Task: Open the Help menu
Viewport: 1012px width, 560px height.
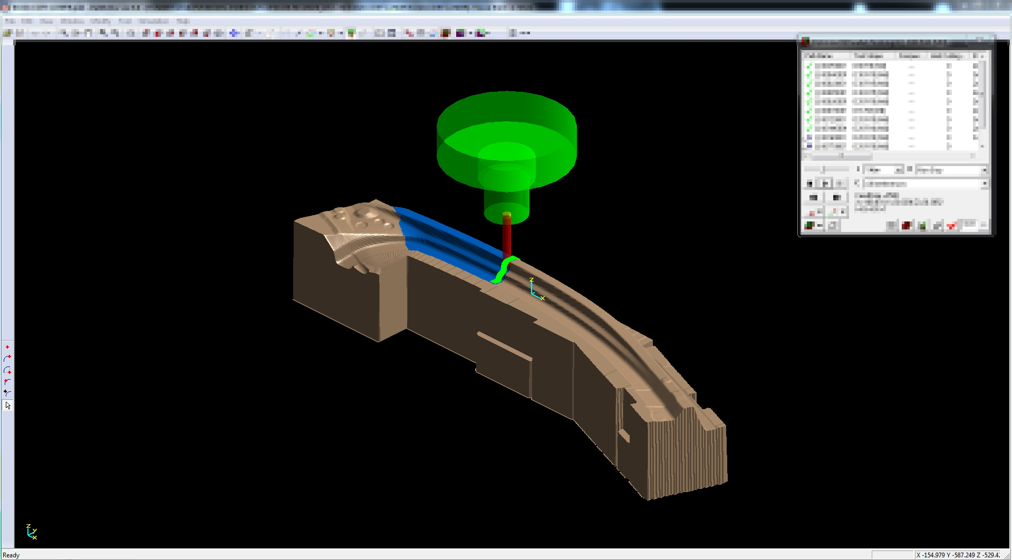Action: pos(182,21)
